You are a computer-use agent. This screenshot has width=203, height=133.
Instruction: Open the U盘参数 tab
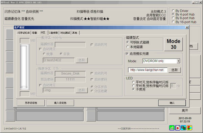click(53, 33)
